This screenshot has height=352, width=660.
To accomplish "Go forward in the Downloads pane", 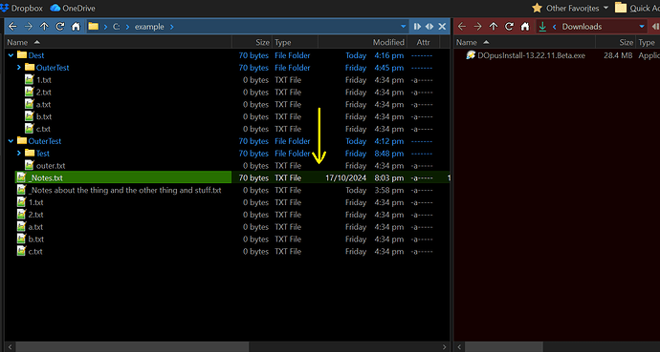I will (x=477, y=27).
